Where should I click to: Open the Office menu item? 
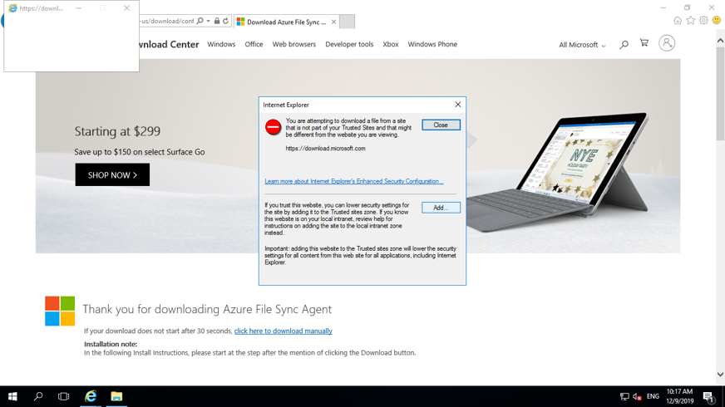254,44
